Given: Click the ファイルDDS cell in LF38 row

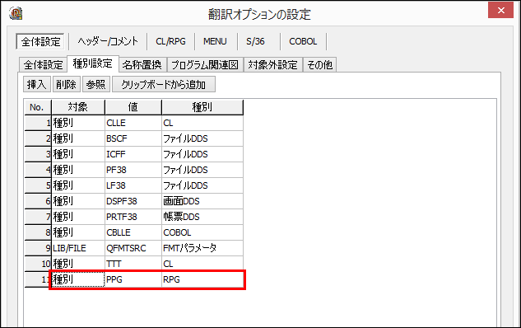Looking at the screenshot, I should coord(202,185).
